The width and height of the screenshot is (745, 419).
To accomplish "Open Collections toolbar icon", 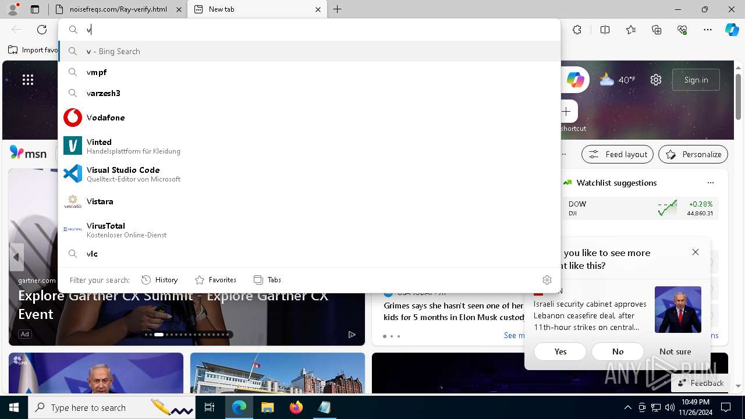I will (x=657, y=30).
